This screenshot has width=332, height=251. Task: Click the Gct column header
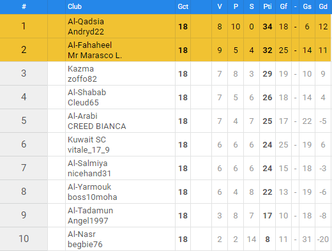pos(183,6)
